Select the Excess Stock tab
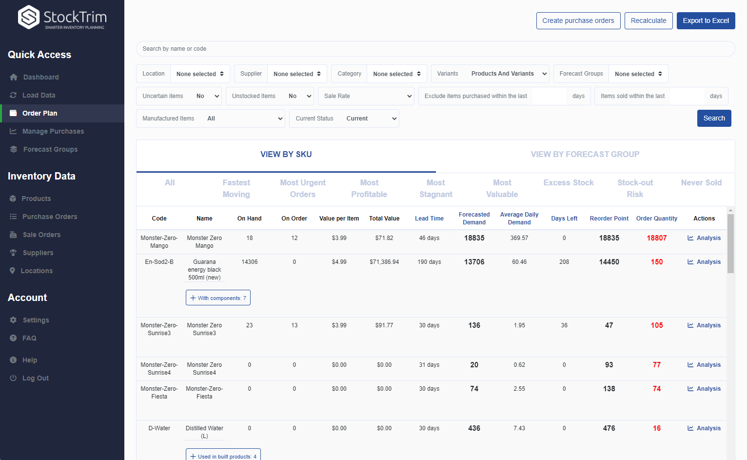 click(x=569, y=183)
